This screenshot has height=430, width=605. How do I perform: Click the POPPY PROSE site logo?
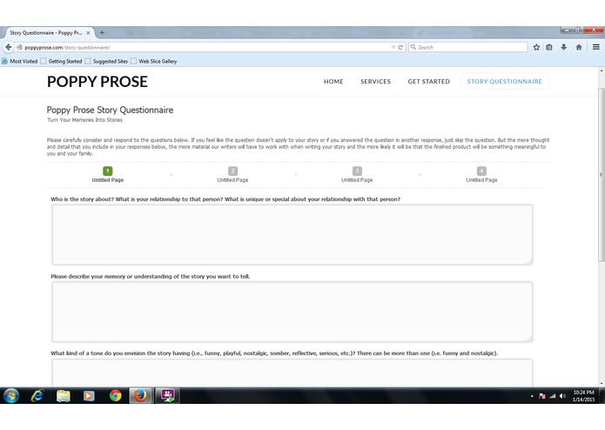pyautogui.click(x=97, y=81)
